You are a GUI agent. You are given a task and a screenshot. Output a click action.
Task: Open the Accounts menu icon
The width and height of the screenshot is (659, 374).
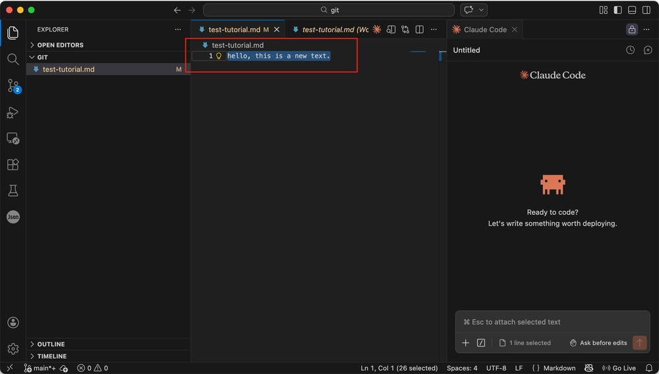click(13, 323)
